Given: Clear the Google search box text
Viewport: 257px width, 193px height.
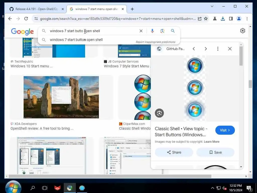Looking at the screenshot, I should pyautogui.click(x=141, y=31).
